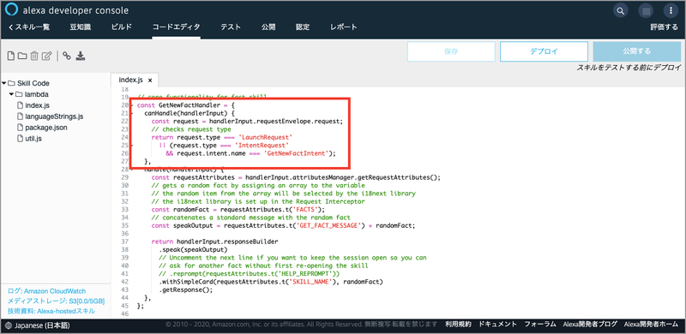Image resolution: width=686 pixels, height=334 pixels.
Task: Collapse the Skill Code tree node
Action: pyautogui.click(x=4, y=83)
